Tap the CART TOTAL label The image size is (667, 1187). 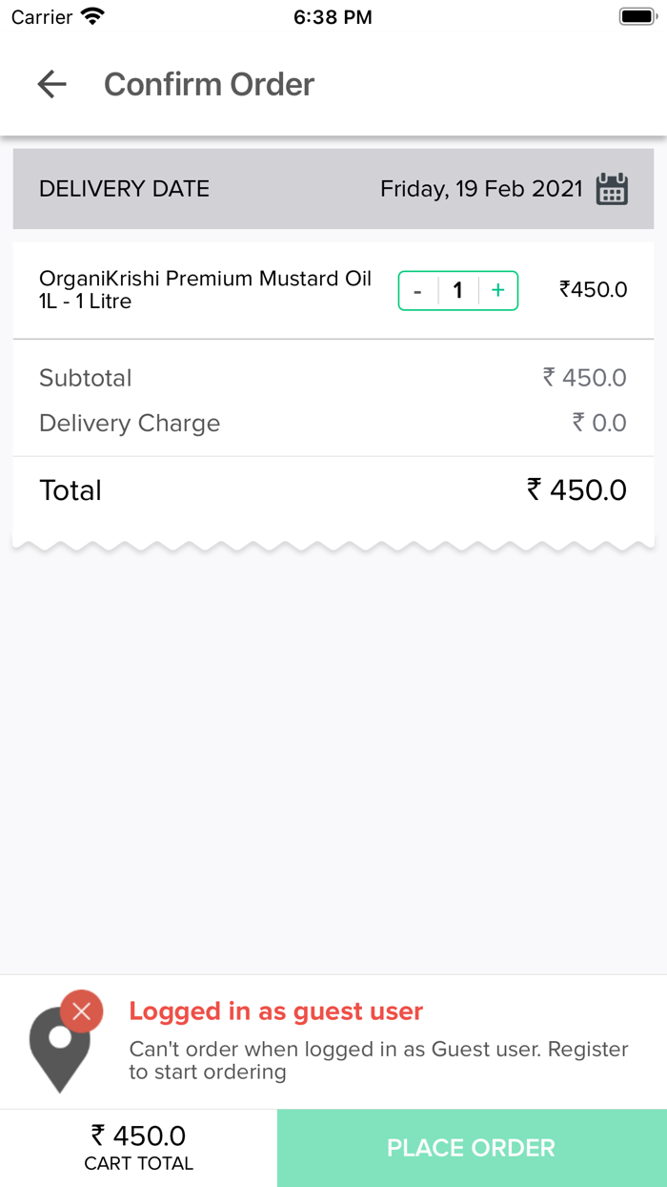tap(138, 1162)
